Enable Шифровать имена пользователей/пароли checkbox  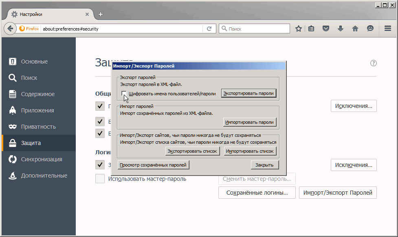(x=124, y=94)
